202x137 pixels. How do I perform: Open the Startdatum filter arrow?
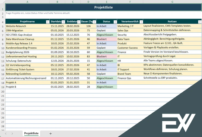point(63,22)
